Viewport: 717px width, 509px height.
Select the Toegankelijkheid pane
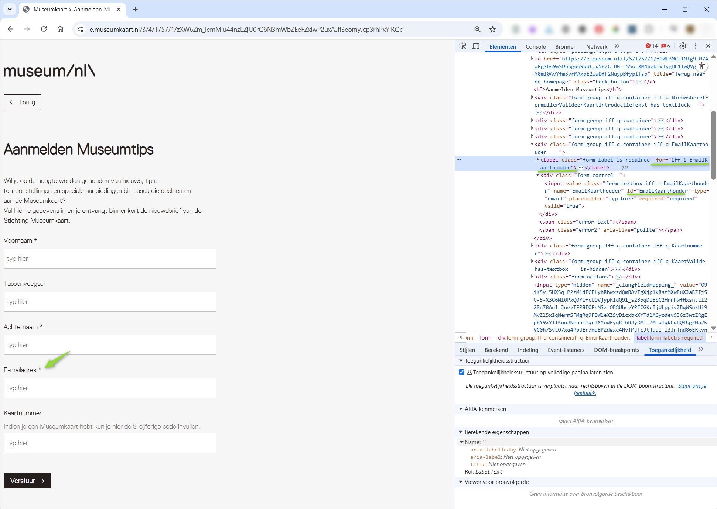pos(670,350)
